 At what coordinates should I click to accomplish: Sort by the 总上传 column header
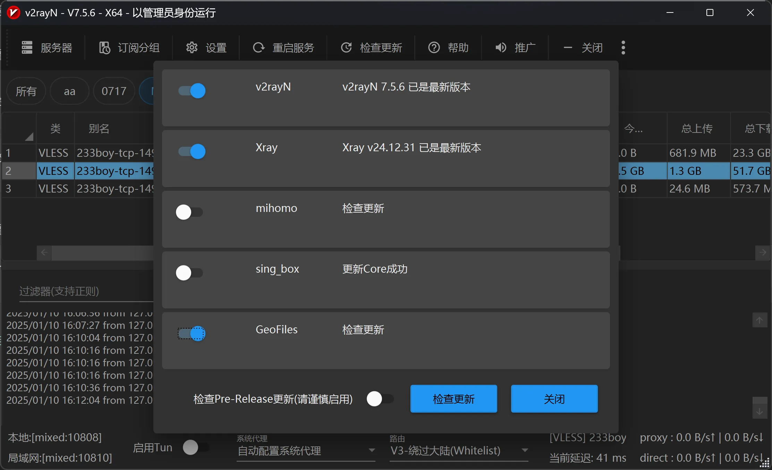coord(698,129)
